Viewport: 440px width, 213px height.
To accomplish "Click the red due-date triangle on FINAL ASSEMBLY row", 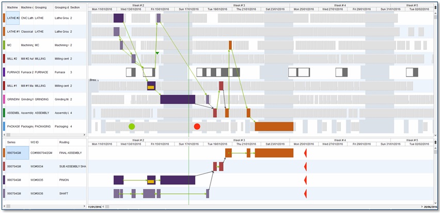I will point(305,153).
